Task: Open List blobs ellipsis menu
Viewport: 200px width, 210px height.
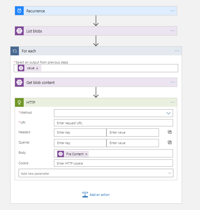Action: pos(172,31)
